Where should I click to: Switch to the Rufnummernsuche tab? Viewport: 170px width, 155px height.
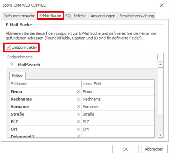(x=19, y=16)
